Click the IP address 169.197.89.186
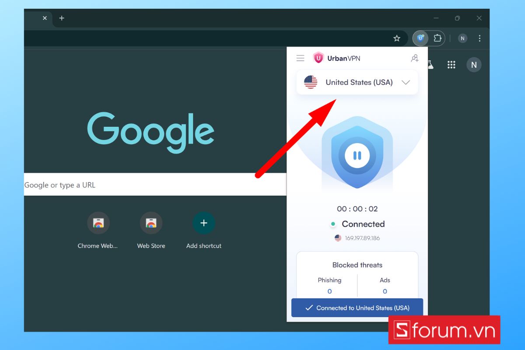Viewport: 525px width, 350px height. click(363, 238)
